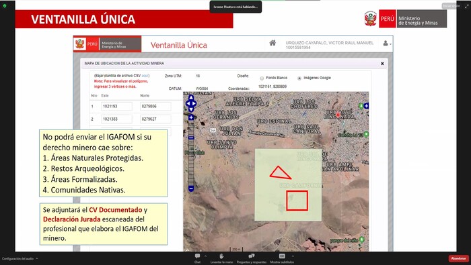The width and height of the screenshot is (471, 265).
Task: Expand the chat options caret
Action: point(205,256)
